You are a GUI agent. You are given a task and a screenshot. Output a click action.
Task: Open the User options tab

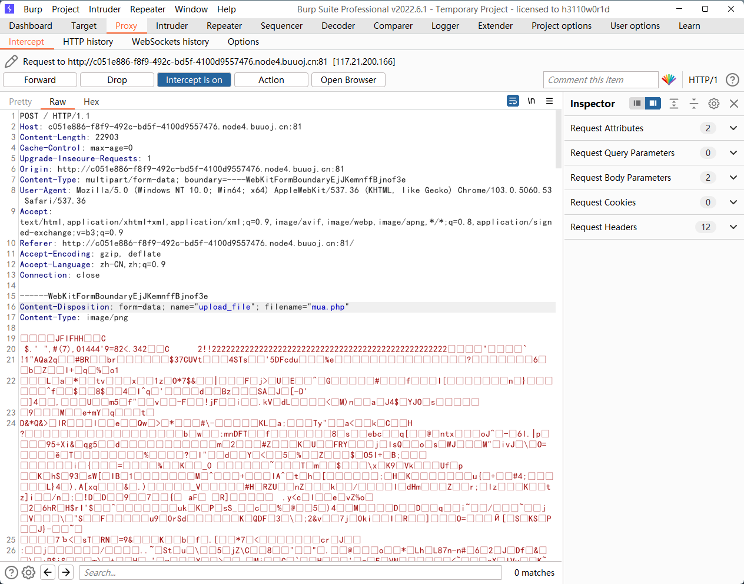tap(635, 25)
